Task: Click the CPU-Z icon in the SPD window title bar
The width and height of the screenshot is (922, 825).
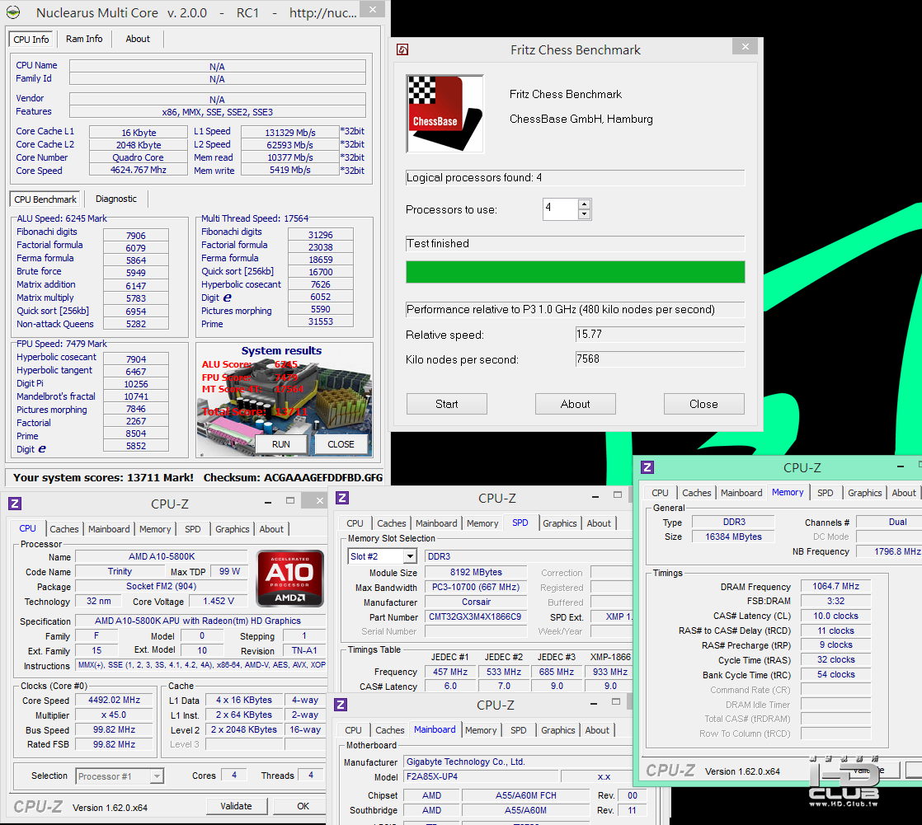Action: [342, 499]
